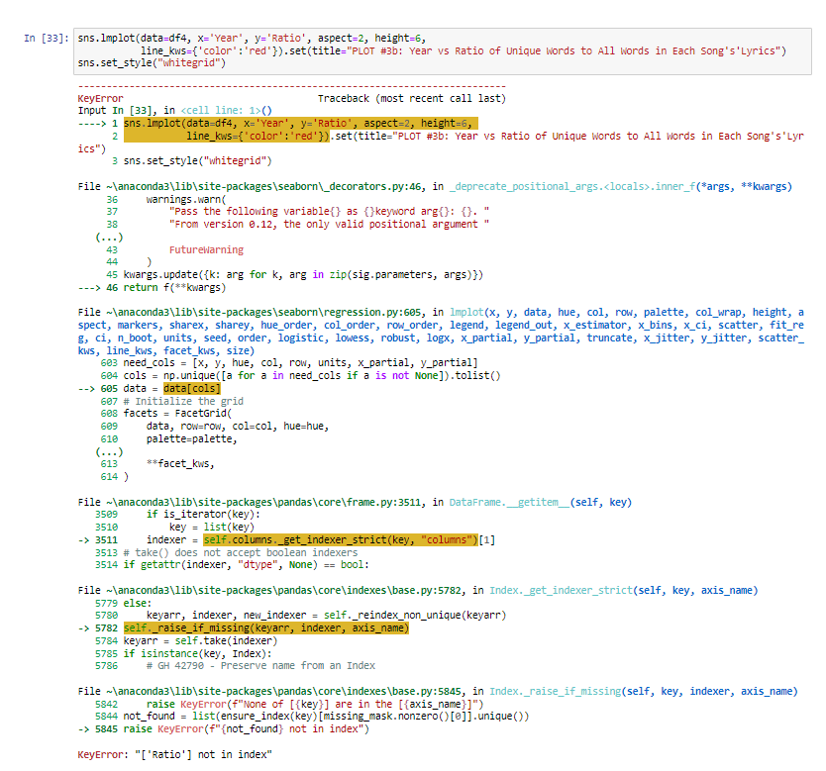Click the highlighted 'data[cols]' expression
826x771 pixels.
tap(192, 388)
